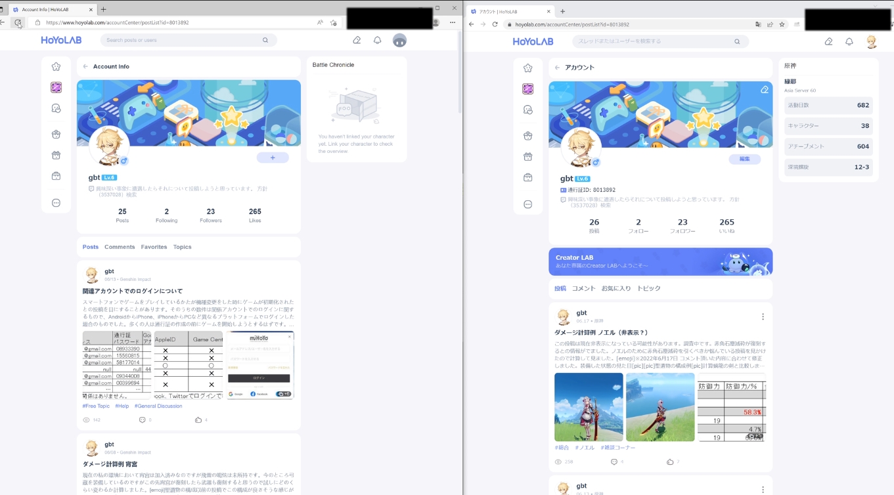Open the three-dot menu on the ノエル post
This screenshot has width=894, height=495.
pos(763,316)
